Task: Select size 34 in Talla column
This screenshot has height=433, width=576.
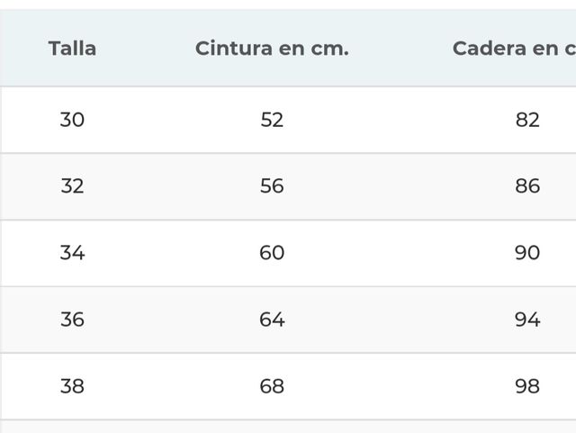Action: click(72, 253)
